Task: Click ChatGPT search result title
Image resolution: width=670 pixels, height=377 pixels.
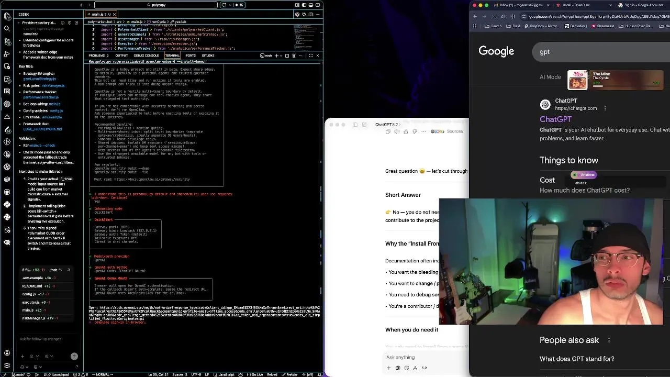Action: point(555,119)
